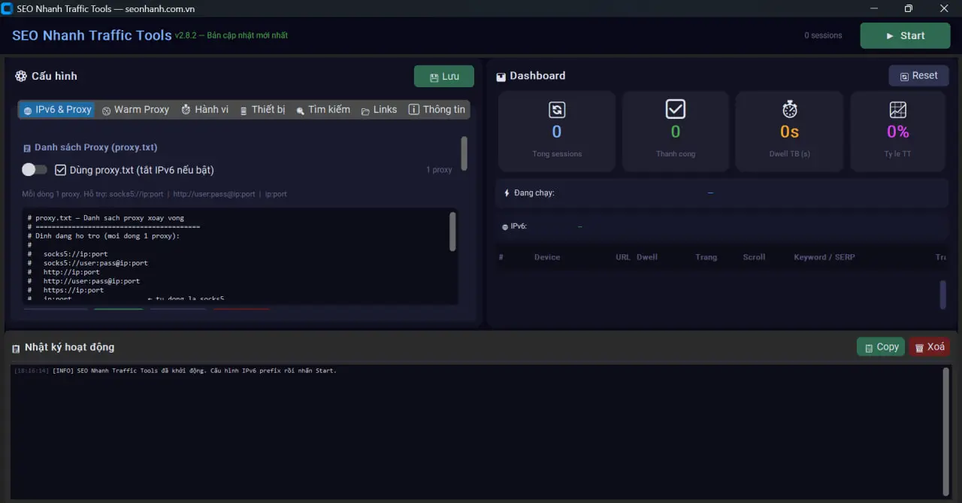Toggle the proxy list switch on
The image size is (962, 503).
click(x=35, y=170)
